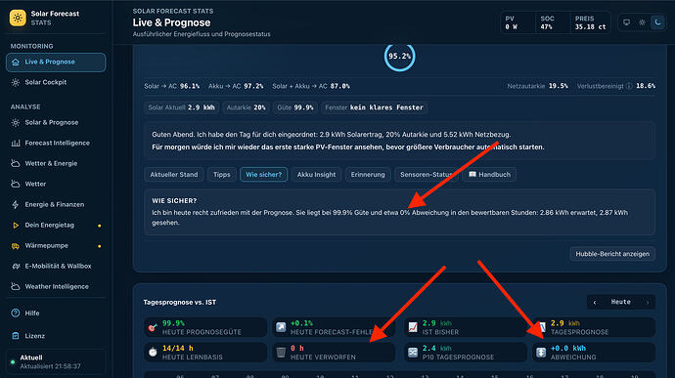The image size is (675, 378).
Task: Click the target icon in Heute Prognosegüte card
Action: (153, 327)
